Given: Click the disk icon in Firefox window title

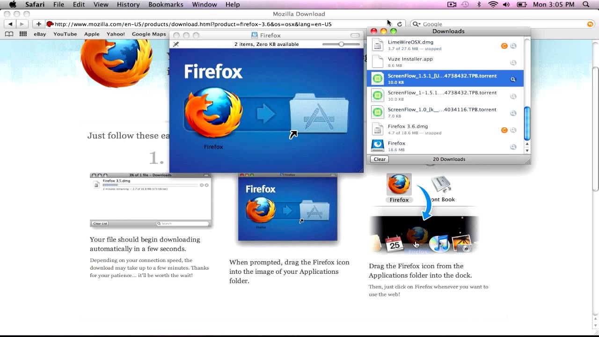Looking at the screenshot, I should [x=254, y=35].
